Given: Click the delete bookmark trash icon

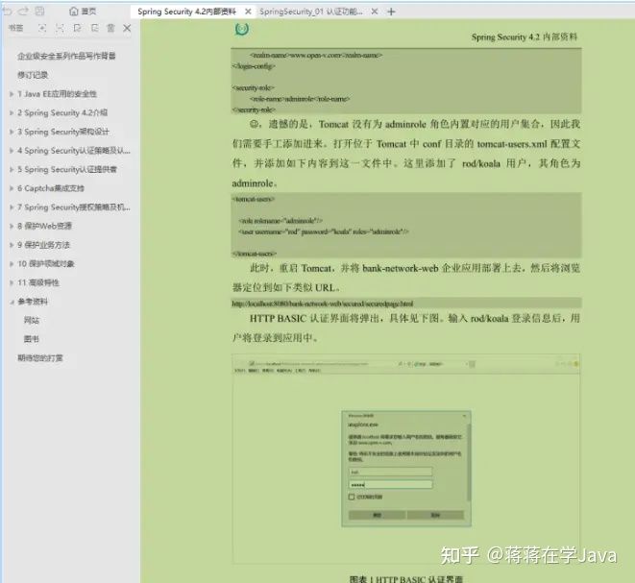Looking at the screenshot, I should (x=110, y=28).
